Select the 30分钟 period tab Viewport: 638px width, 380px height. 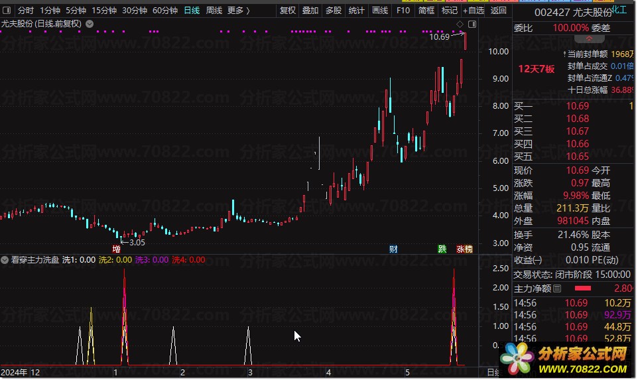point(135,10)
